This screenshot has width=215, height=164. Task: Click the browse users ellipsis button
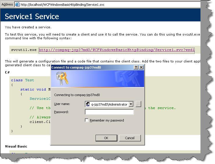[138, 104]
